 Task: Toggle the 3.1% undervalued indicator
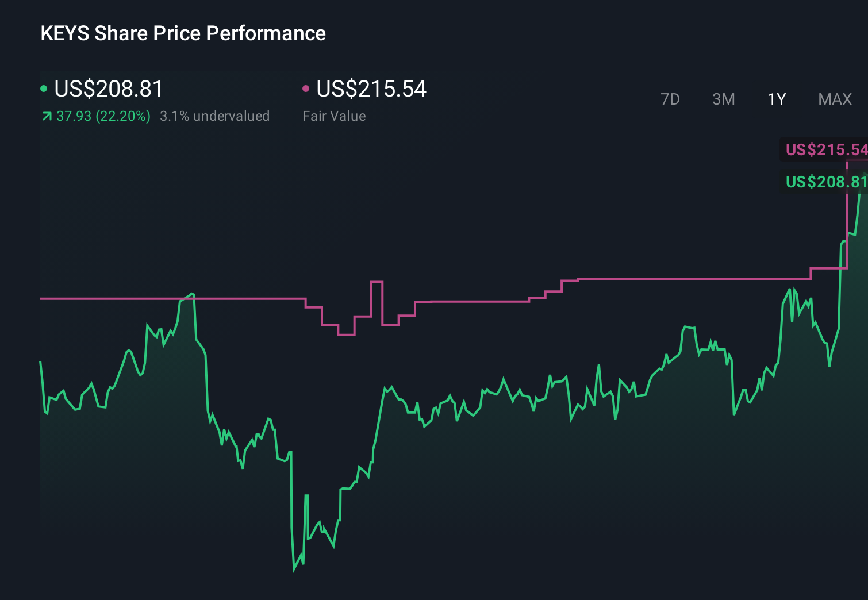pyautogui.click(x=214, y=116)
